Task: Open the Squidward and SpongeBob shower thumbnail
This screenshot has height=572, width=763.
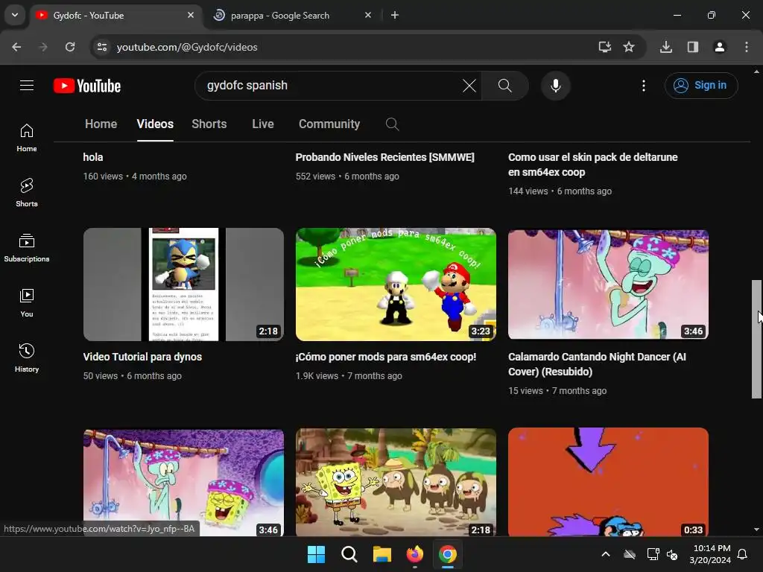Action: pos(183,483)
